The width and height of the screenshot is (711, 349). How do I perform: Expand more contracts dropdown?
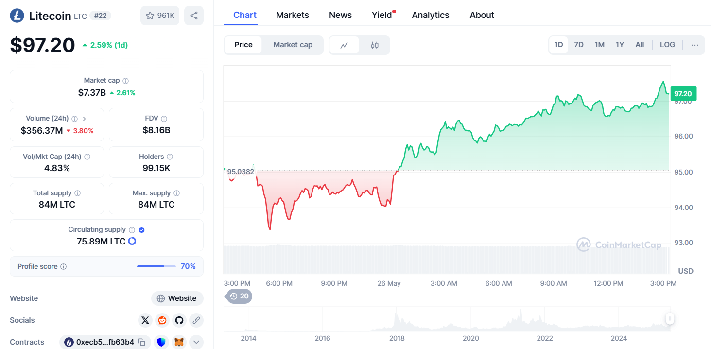pos(196,342)
